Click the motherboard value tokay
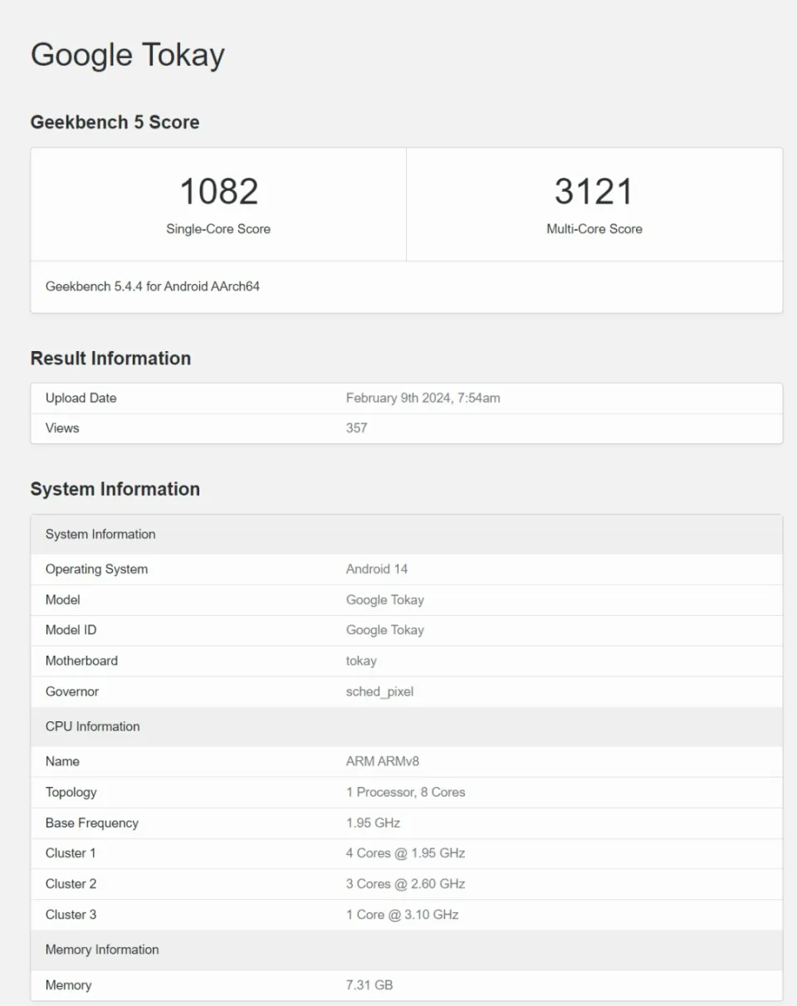 361,661
